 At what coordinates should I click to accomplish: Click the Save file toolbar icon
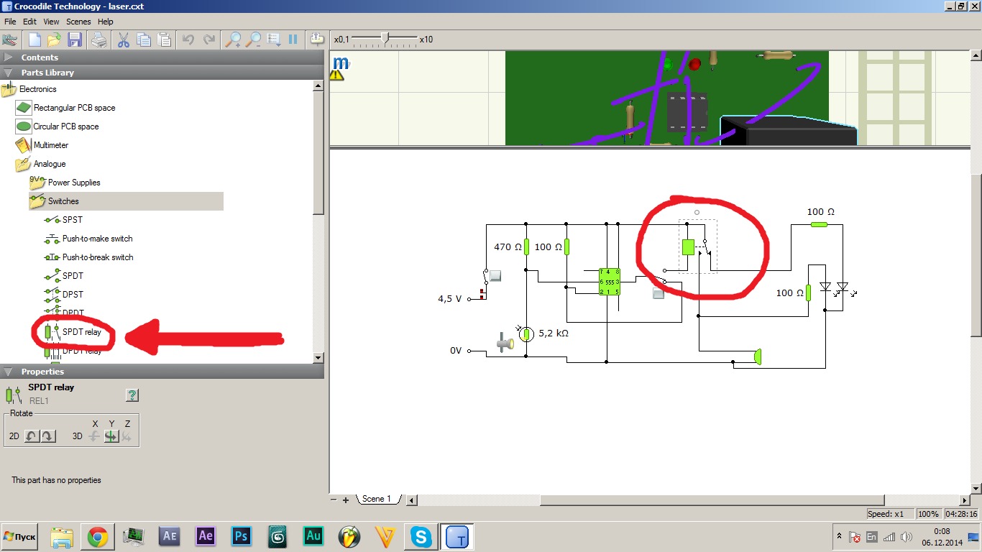(75, 40)
